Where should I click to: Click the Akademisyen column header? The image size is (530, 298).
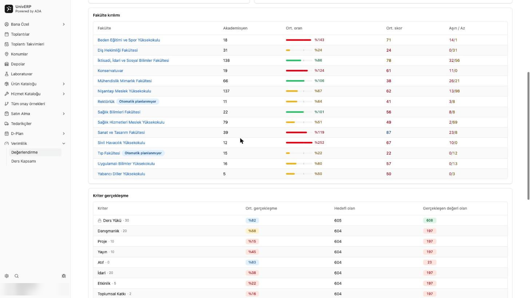pyautogui.click(x=235, y=28)
